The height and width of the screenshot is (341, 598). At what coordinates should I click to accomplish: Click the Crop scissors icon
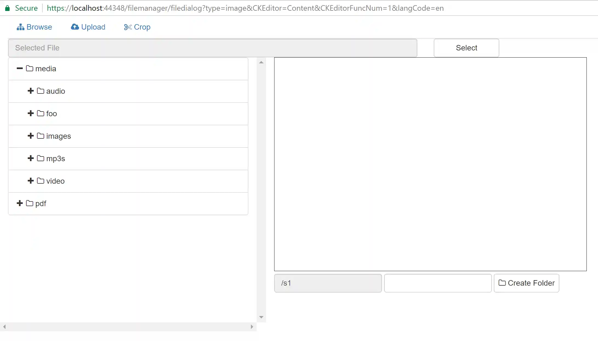tap(128, 27)
